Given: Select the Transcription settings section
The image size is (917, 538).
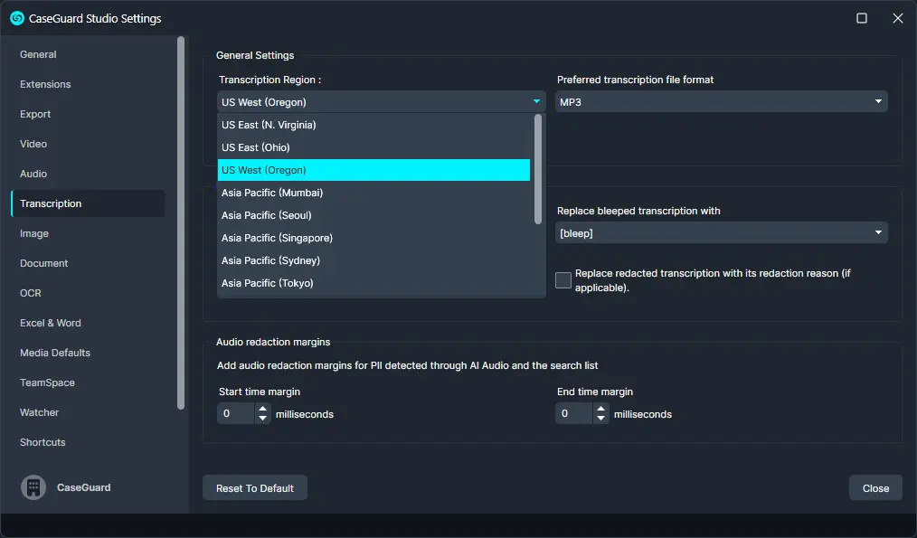Looking at the screenshot, I should (x=88, y=203).
